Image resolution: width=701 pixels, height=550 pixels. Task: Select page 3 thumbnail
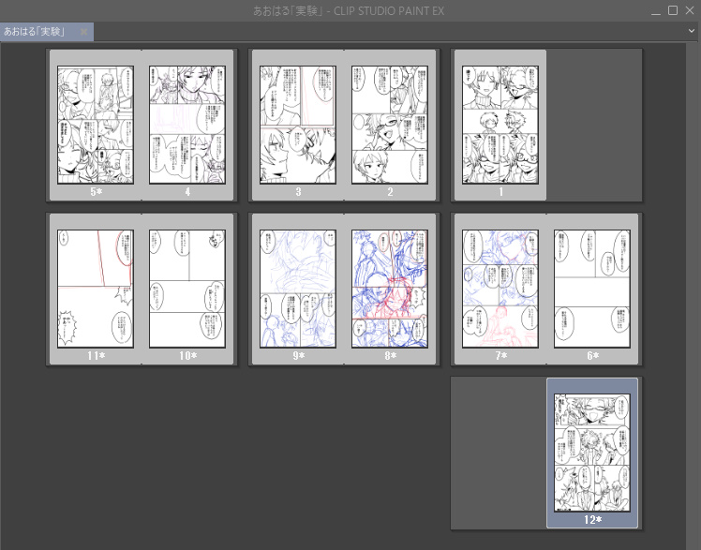click(x=298, y=125)
